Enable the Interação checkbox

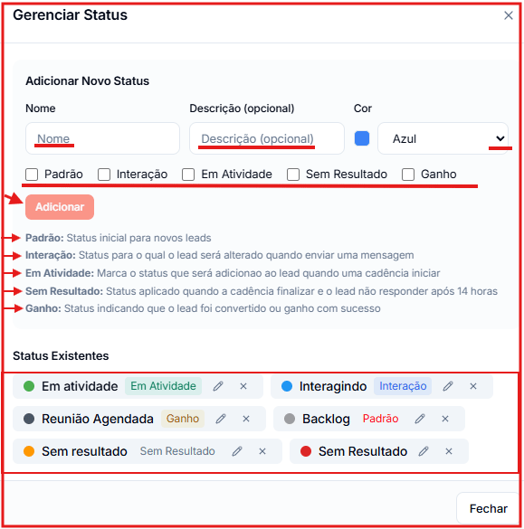[x=104, y=175]
